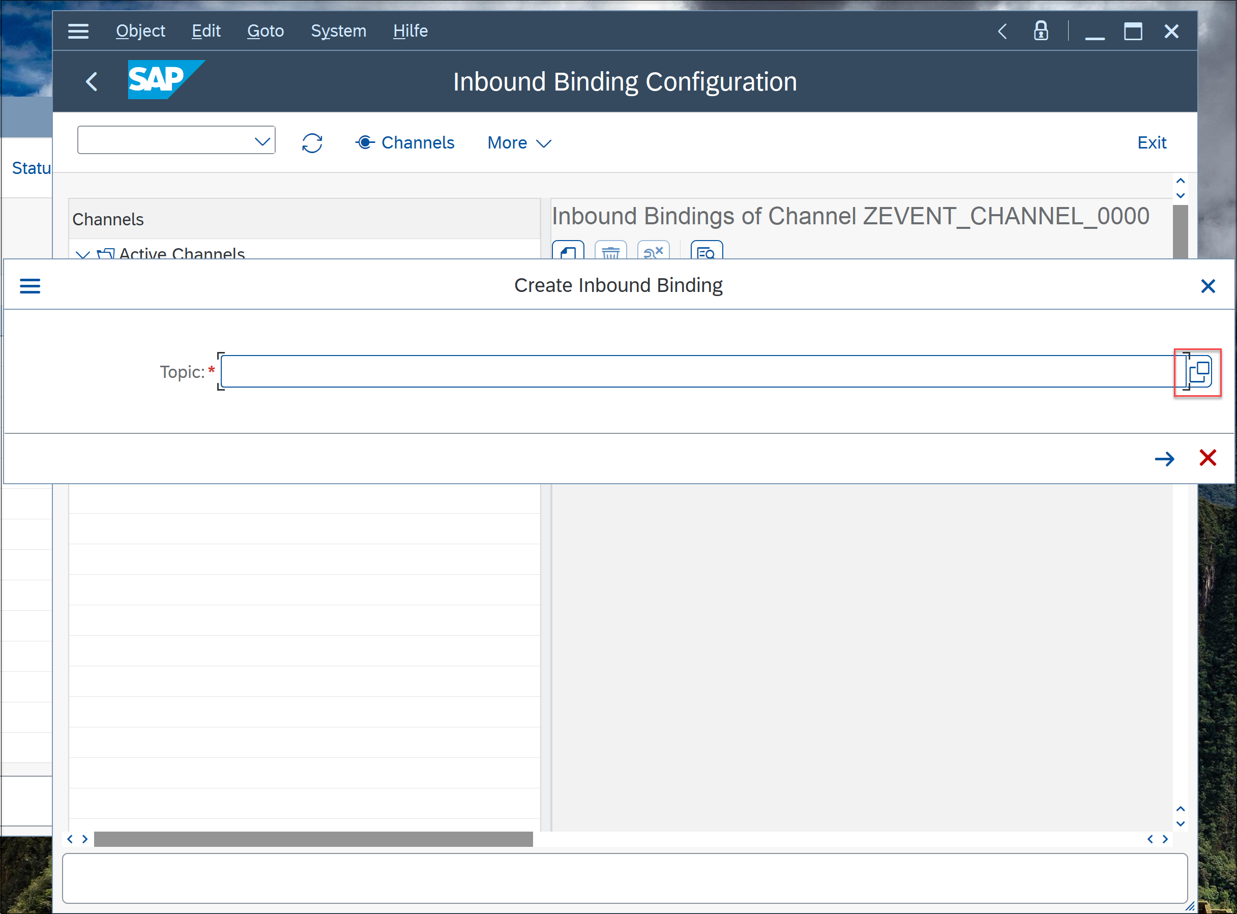Click the SAP logo
Screen dimensions: 1237x914
coord(166,80)
